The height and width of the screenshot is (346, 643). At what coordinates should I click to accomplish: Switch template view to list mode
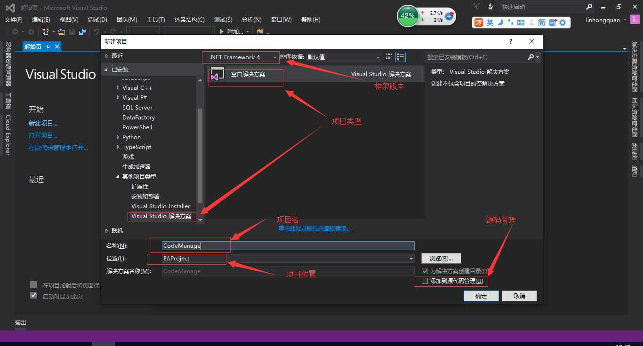click(x=401, y=57)
